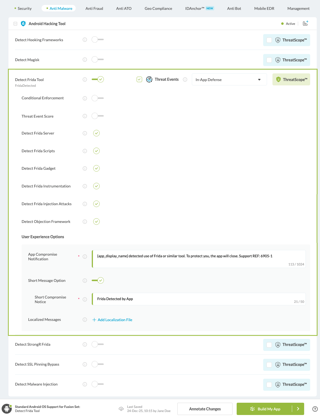Open the help question mark icon
Viewport: 320px width, 418px height.
pos(315,409)
